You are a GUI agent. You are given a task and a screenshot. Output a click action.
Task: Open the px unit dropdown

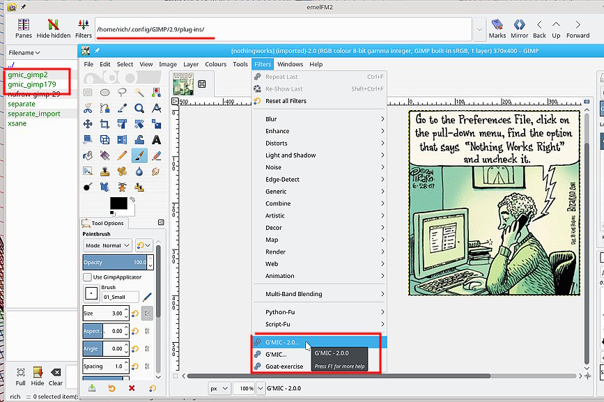click(219, 389)
